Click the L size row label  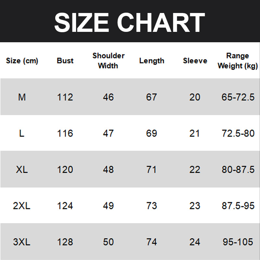pos(22,133)
